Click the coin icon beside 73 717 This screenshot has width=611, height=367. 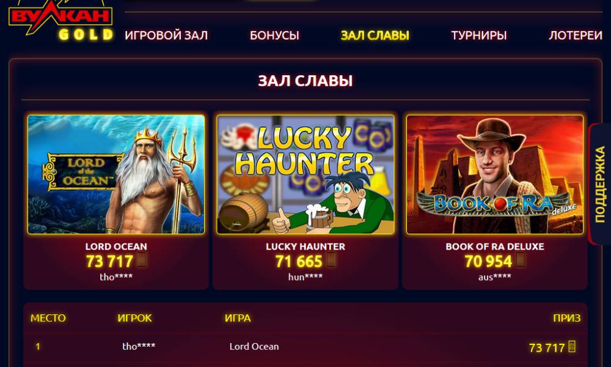tap(142, 260)
